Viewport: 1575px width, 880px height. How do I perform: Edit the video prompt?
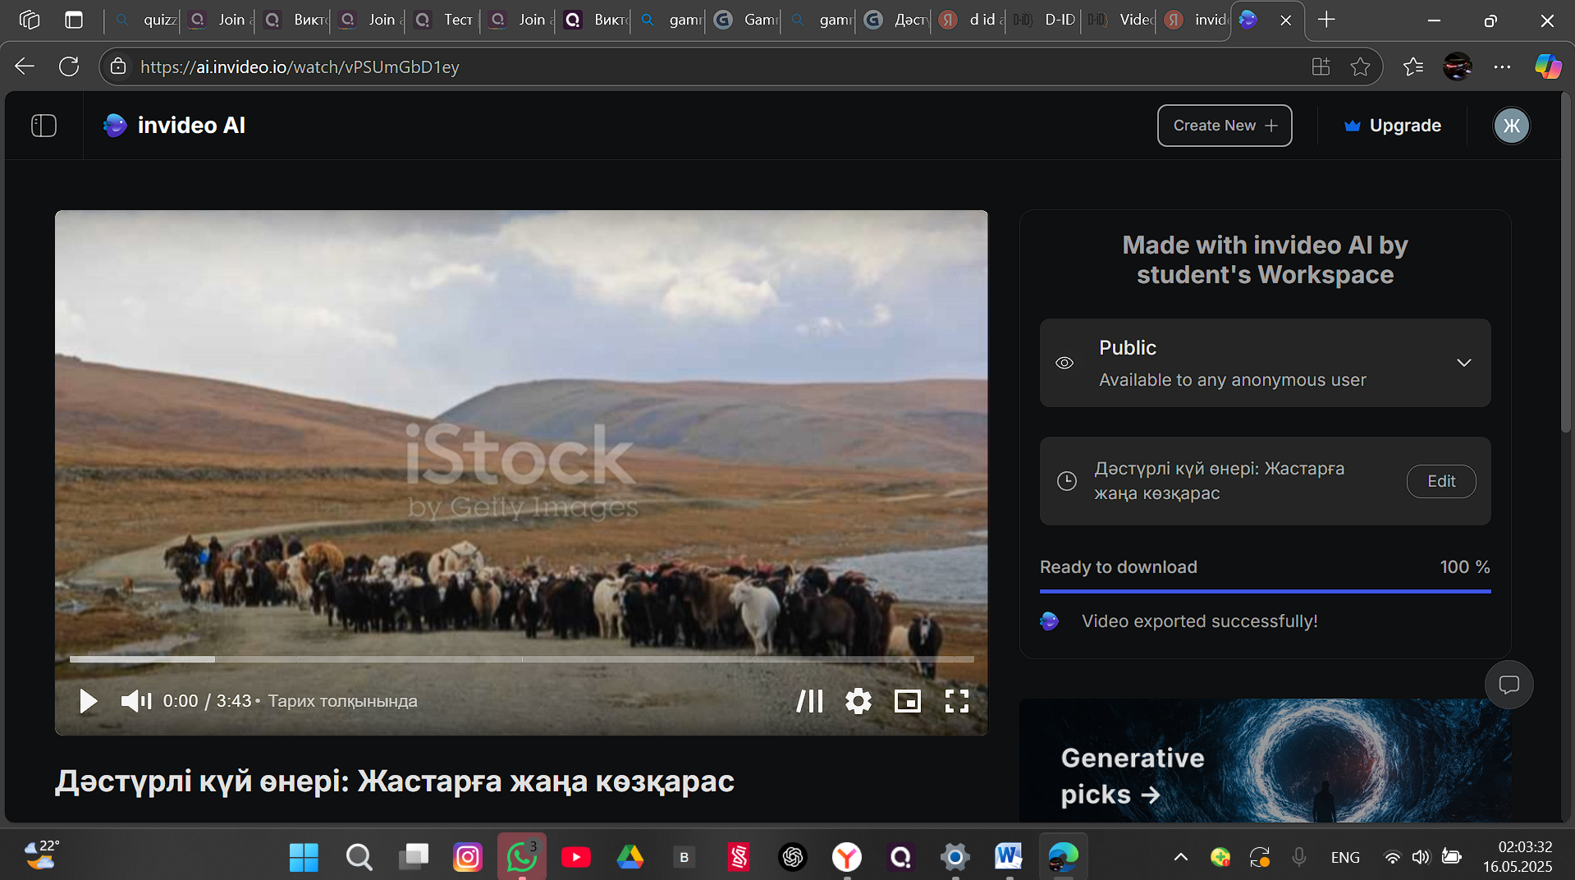tap(1441, 481)
